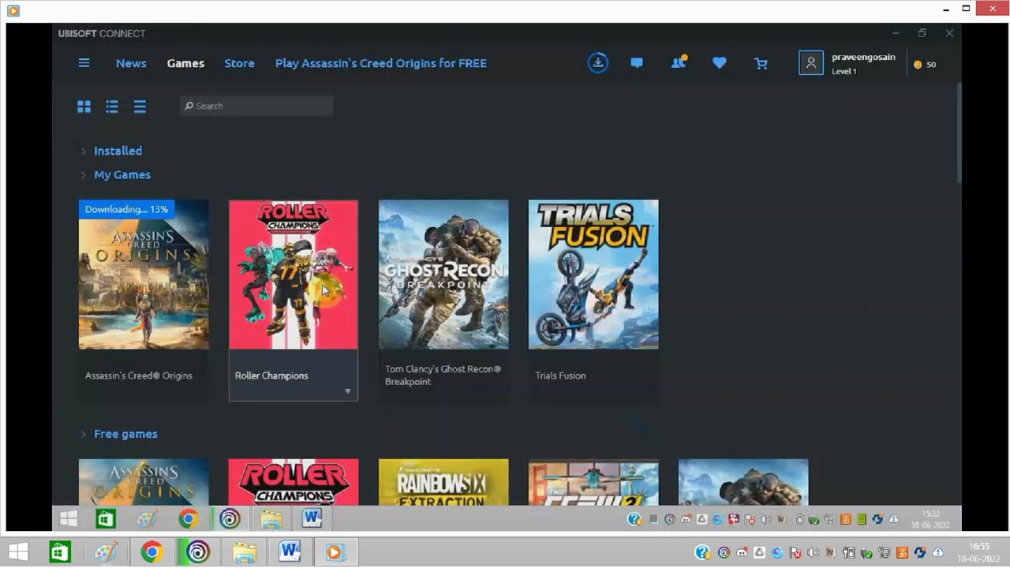
Task: Open Rainbow Six Extraction under Free games
Action: [443, 482]
